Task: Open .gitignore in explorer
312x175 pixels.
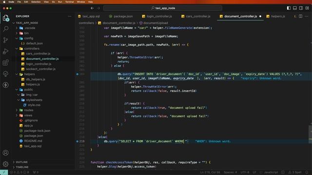Action: tap(31, 121)
